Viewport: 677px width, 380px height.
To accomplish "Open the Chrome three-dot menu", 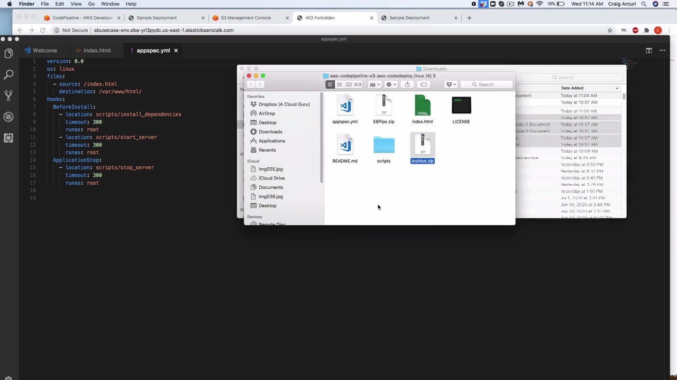I will pyautogui.click(x=669, y=30).
